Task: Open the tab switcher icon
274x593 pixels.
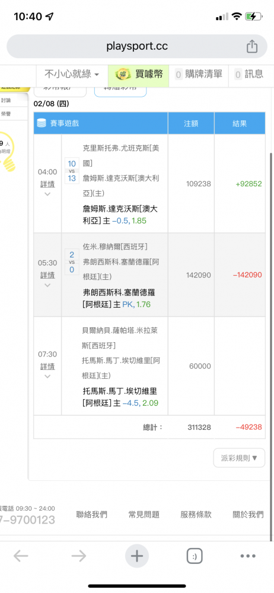Action: [x=195, y=556]
